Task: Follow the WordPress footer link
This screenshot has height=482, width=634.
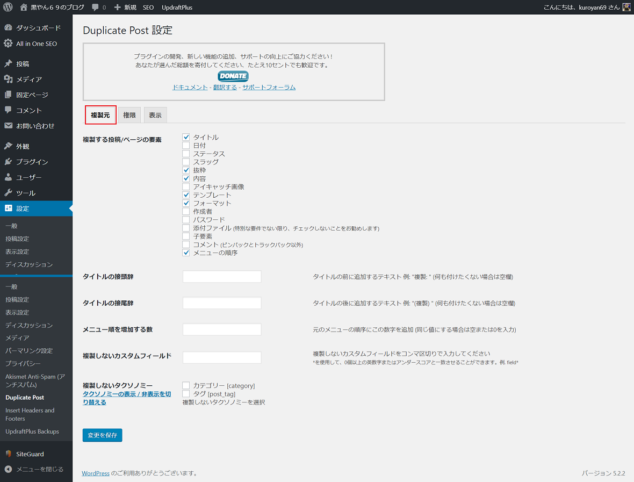Action: pos(96,473)
